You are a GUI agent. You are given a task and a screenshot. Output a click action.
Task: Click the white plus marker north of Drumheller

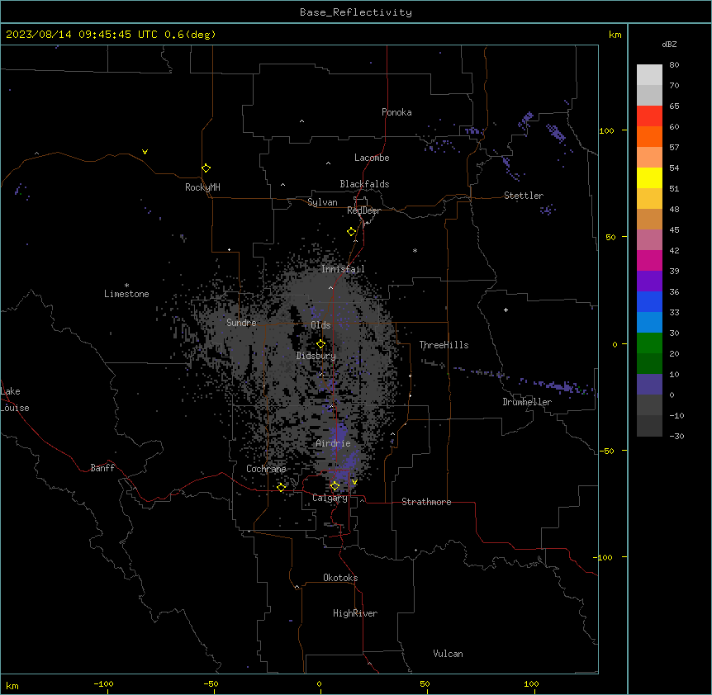click(x=506, y=310)
